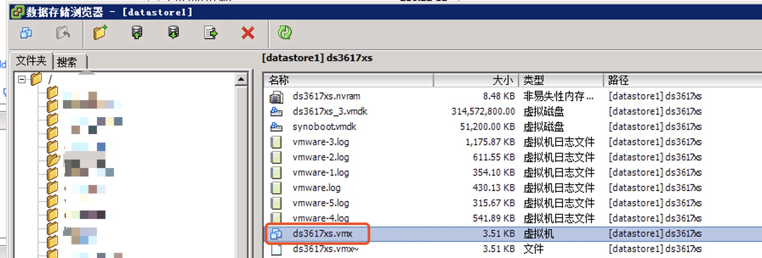Select the first folder icon under root
The height and width of the screenshot is (258, 762).
[x=52, y=92]
